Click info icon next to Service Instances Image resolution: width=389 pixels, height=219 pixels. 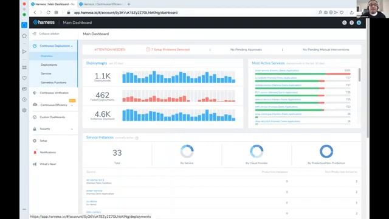137,138
